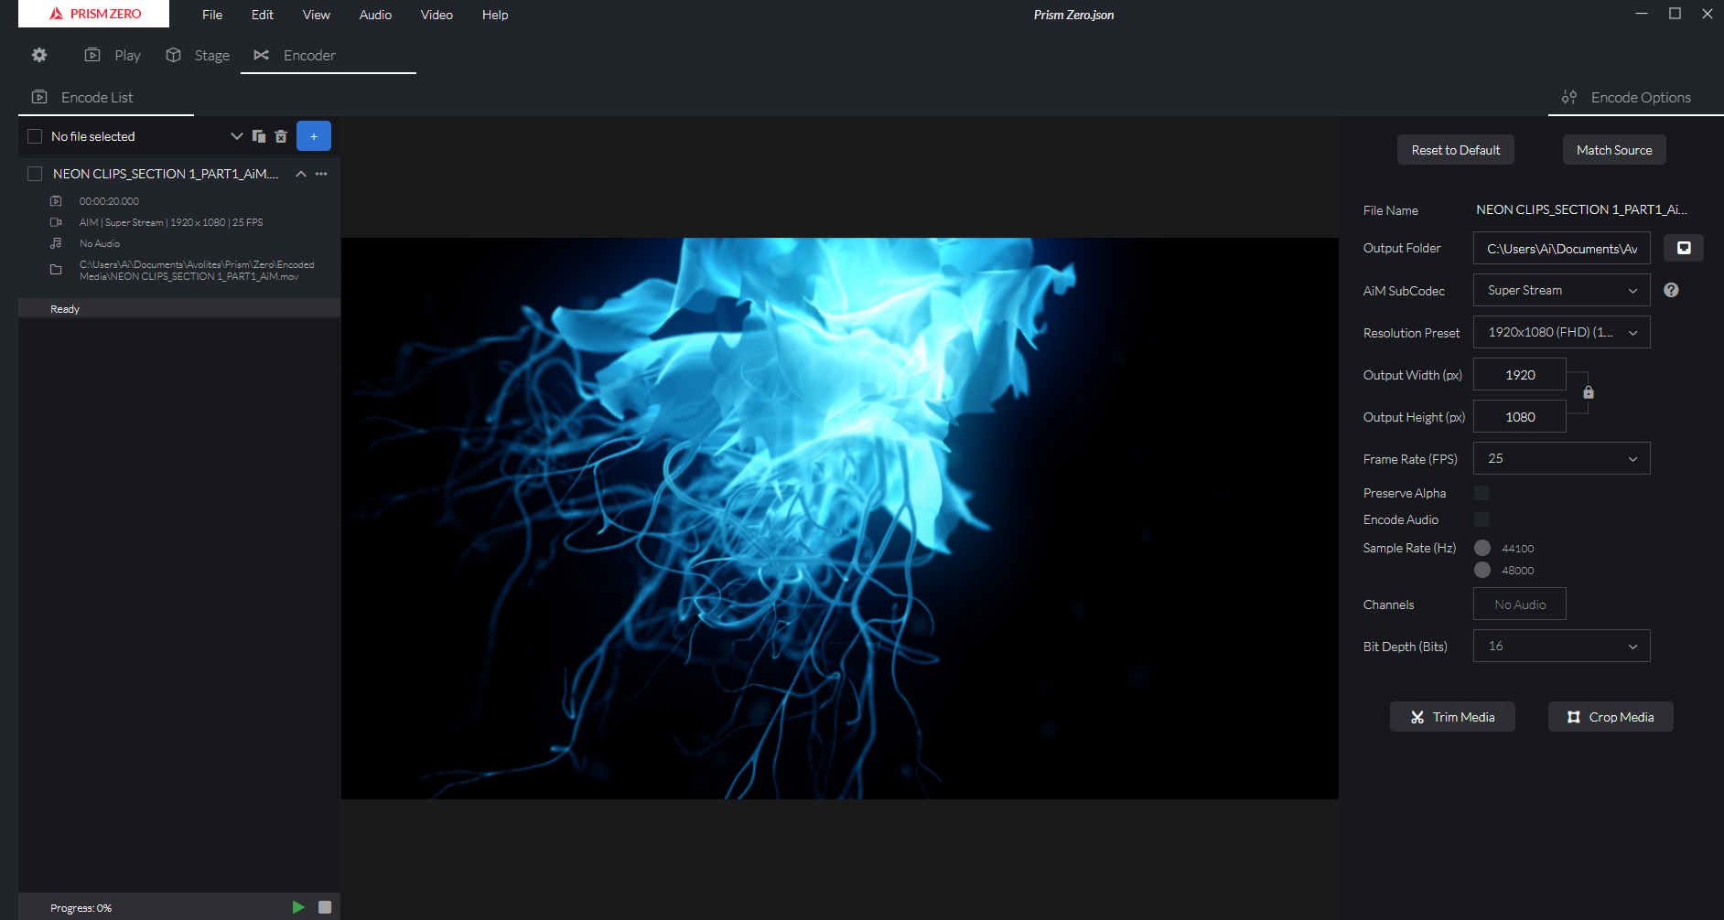Open the three-dots menu for NEON CLIPS item
1724x920 pixels.
(321, 174)
